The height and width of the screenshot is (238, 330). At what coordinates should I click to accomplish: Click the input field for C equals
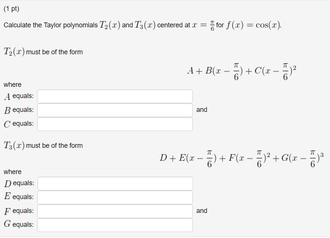coord(114,123)
